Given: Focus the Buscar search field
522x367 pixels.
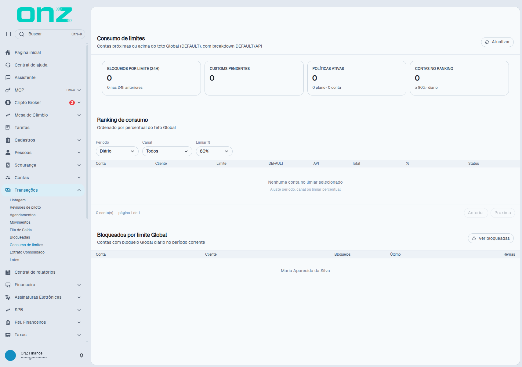Looking at the screenshot, I should pos(50,34).
